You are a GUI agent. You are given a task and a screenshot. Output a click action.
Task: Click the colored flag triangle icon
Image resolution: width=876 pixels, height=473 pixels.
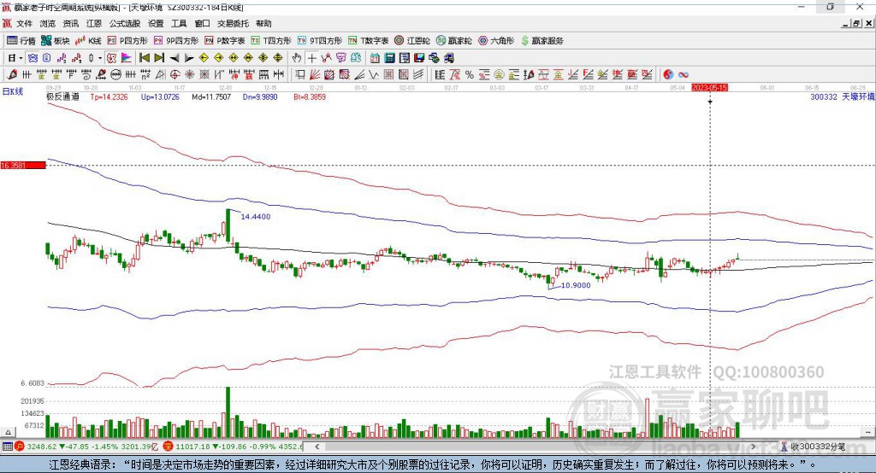pos(127,58)
